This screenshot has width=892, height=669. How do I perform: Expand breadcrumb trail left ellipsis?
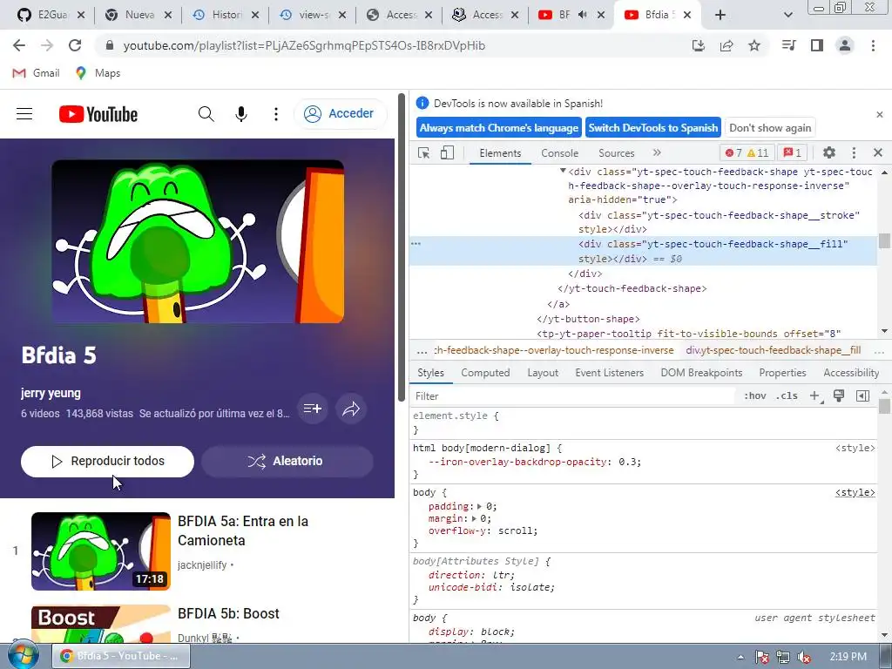[422, 351]
